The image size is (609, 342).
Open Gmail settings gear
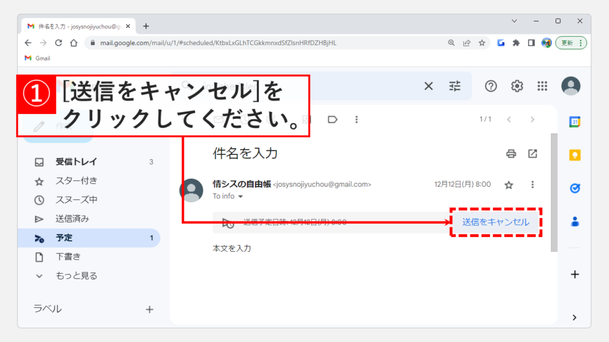517,86
